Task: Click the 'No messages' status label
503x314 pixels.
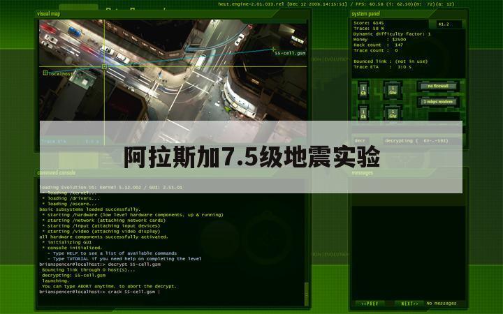Action: coord(442,303)
